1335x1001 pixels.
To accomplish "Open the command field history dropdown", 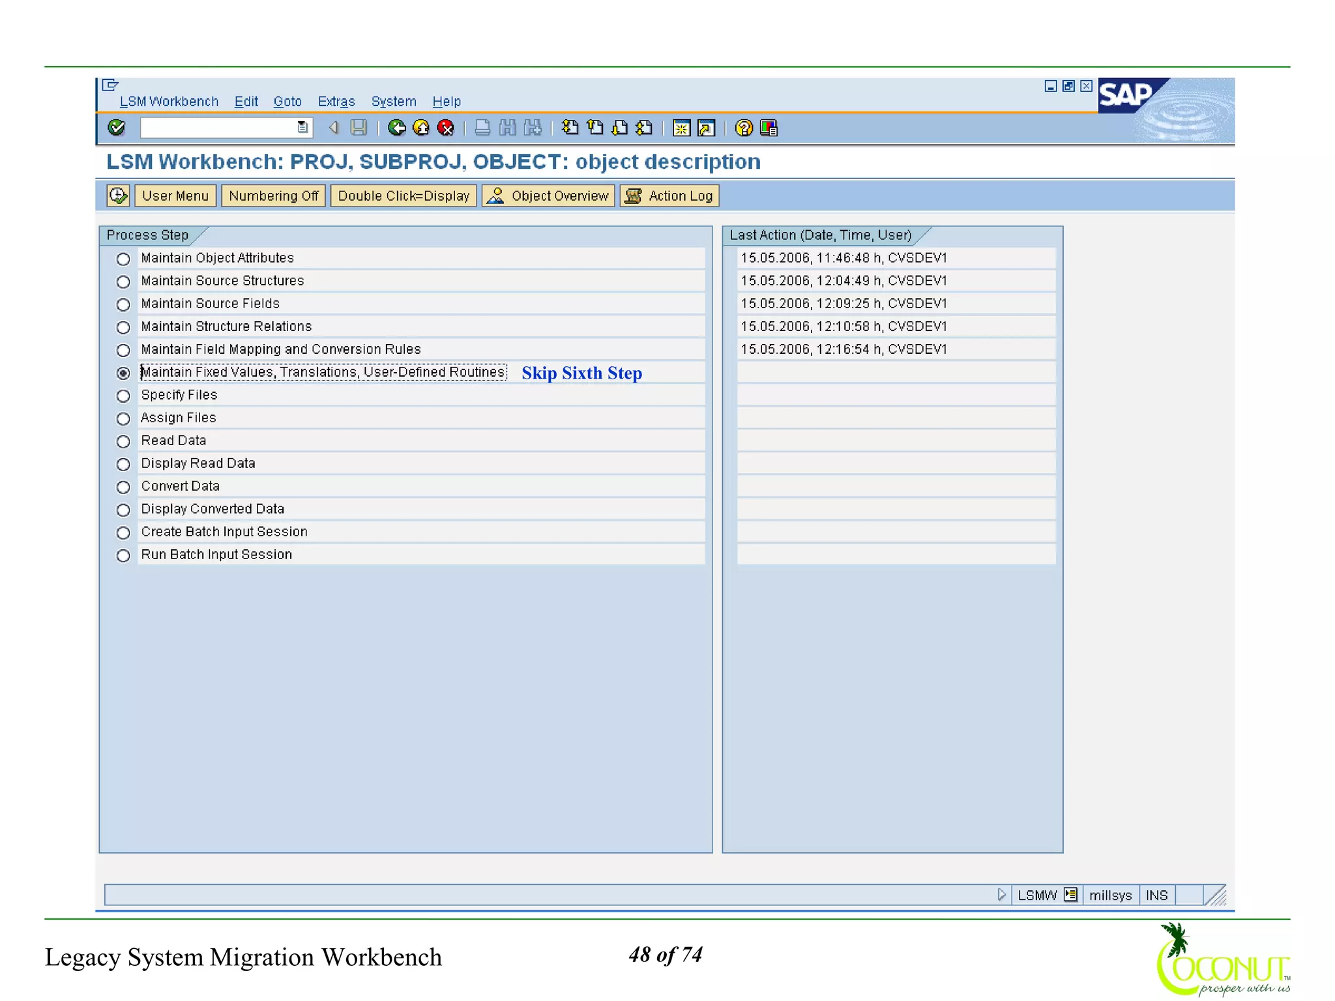I will coord(302,128).
